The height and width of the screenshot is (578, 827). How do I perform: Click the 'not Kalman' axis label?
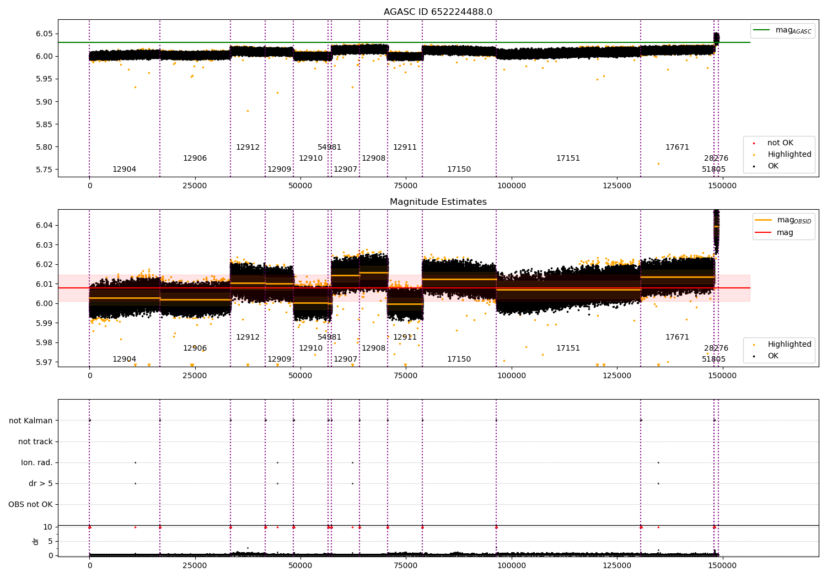31,421
